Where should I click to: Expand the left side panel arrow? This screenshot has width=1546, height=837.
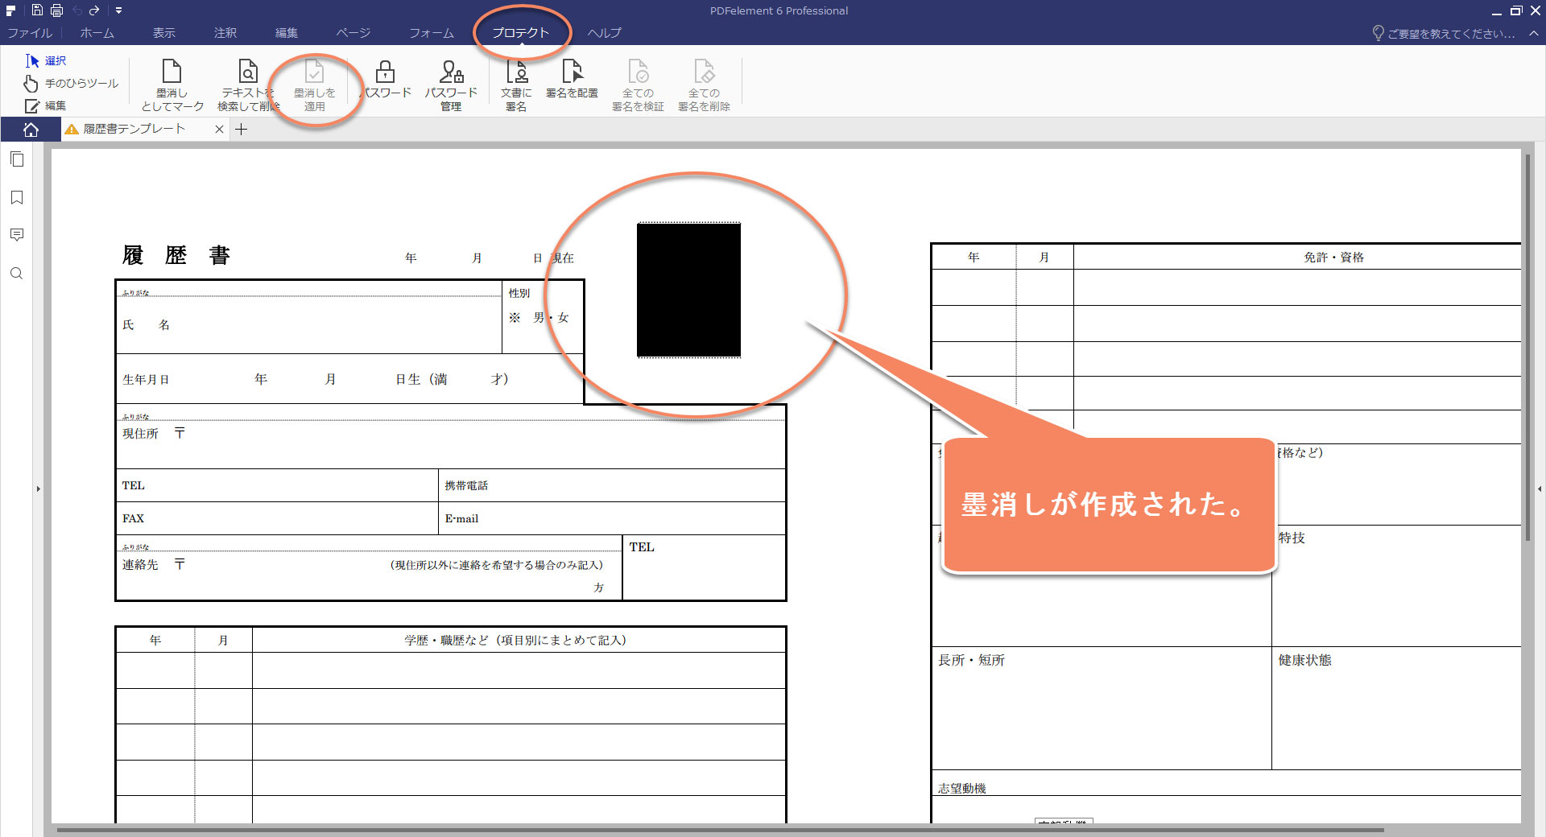[38, 489]
